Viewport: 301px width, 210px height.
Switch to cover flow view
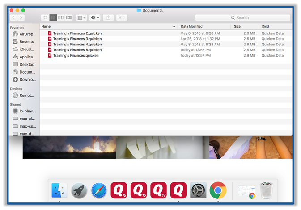point(68,17)
